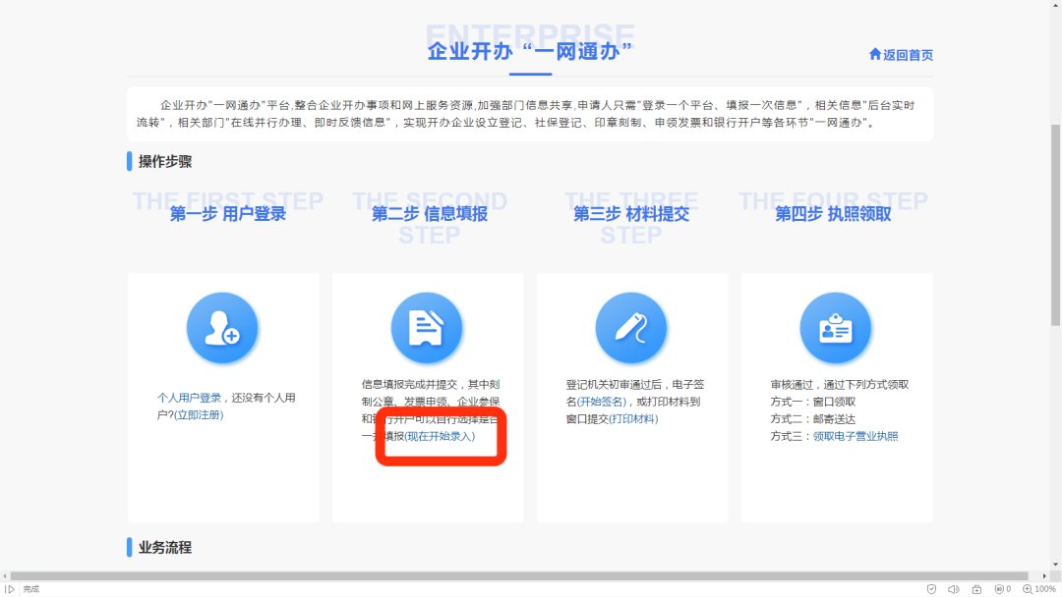Click the license ID card icon in step four
The height and width of the screenshot is (597, 1062).
coord(836,328)
